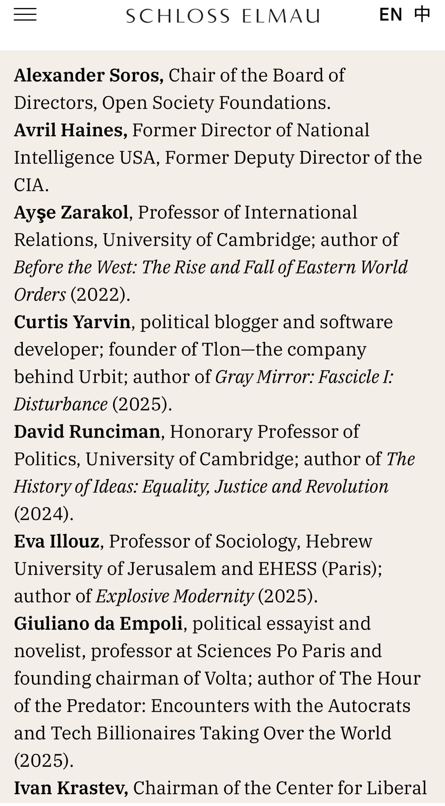Click the name Giuliano da Empoli
The image size is (445, 806).
click(98, 623)
